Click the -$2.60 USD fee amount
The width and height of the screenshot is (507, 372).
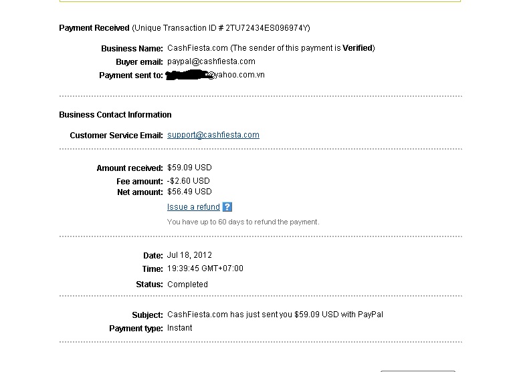coord(188,181)
